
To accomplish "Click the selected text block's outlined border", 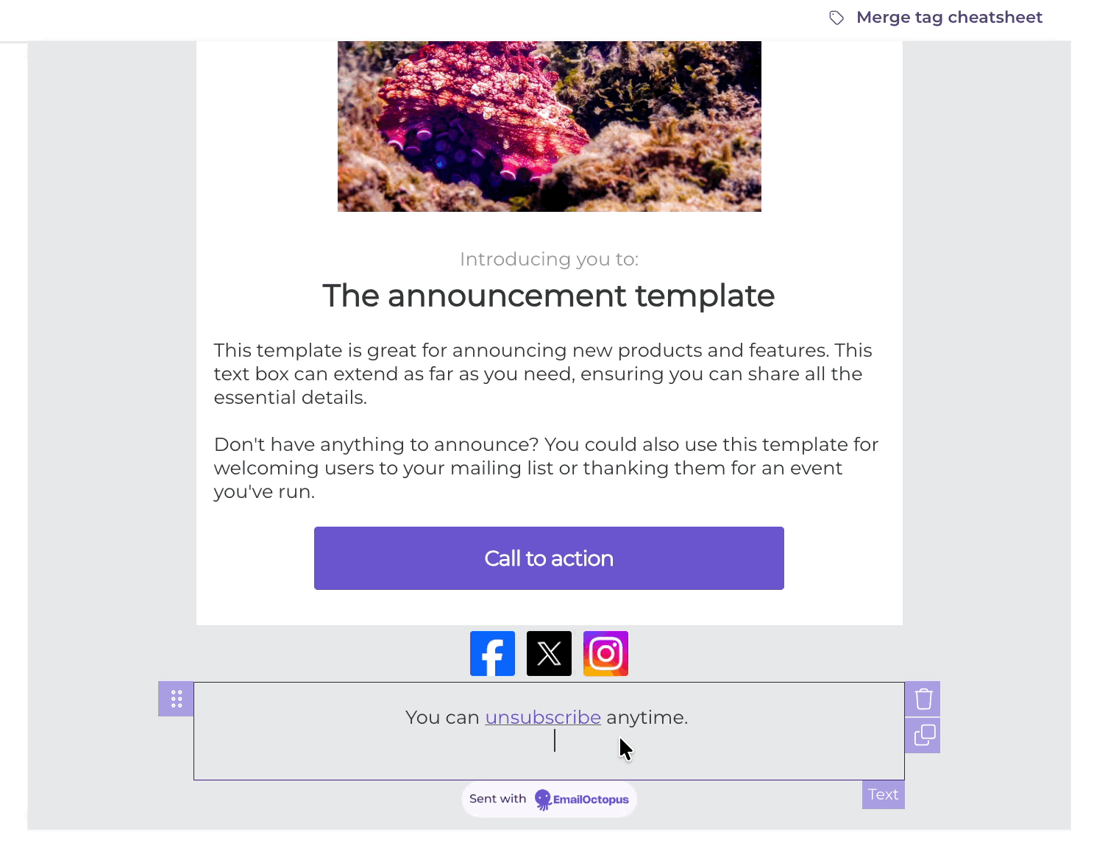I will coord(549,684).
